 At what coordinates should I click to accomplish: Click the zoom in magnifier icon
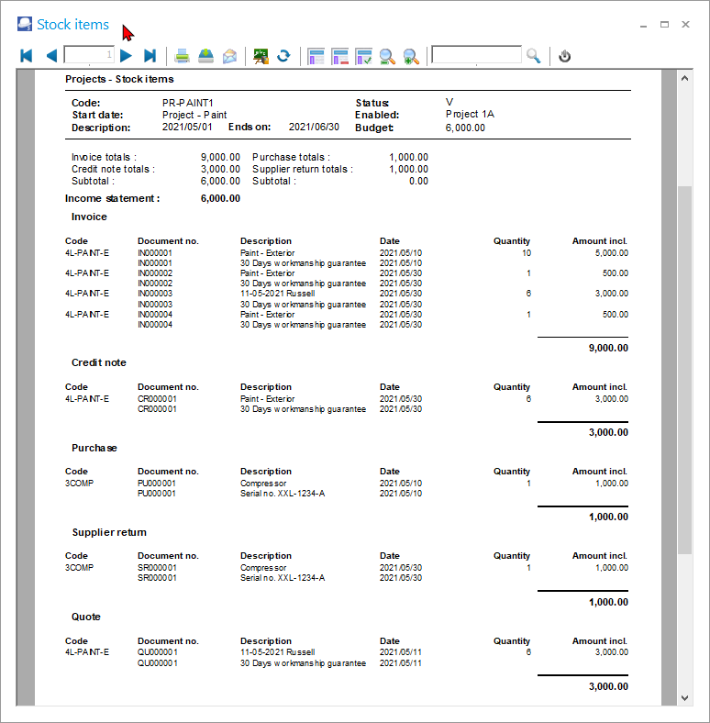[x=411, y=56]
